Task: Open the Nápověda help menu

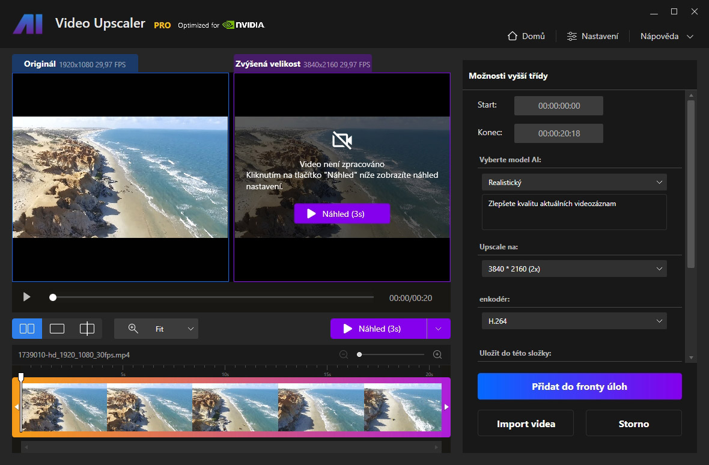Action: click(667, 36)
